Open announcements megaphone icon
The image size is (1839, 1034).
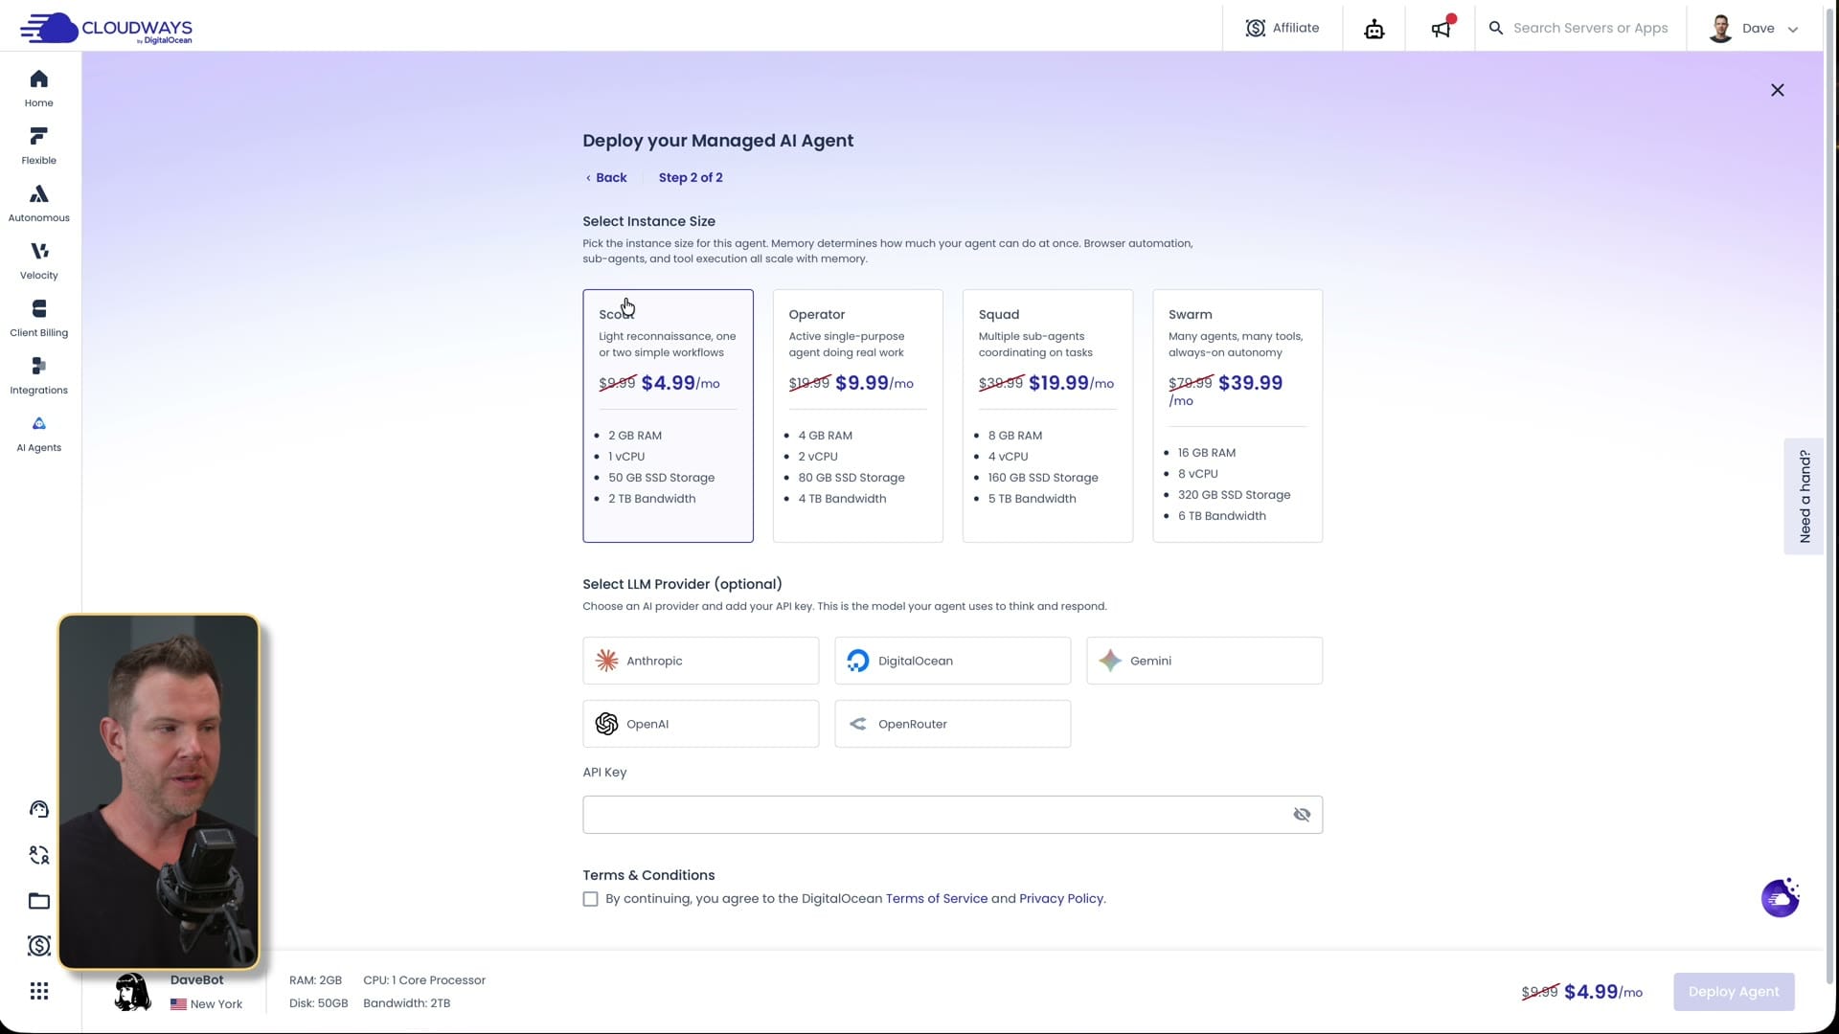[x=1441, y=29]
